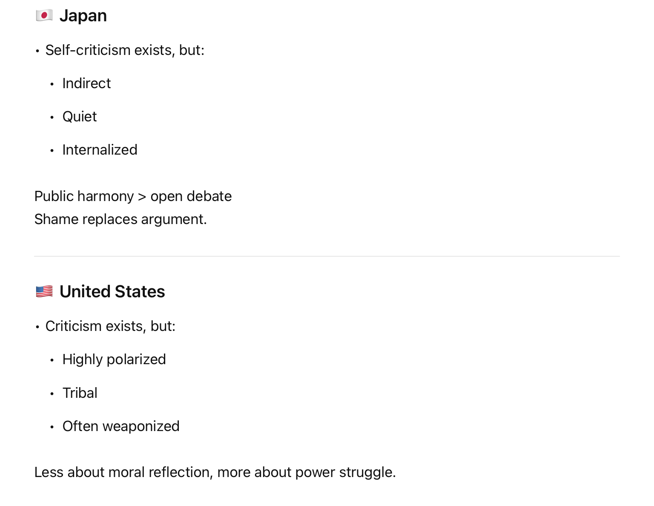Click the "Shame replaces argument." sentence
The image size is (654, 506).
tap(120, 219)
